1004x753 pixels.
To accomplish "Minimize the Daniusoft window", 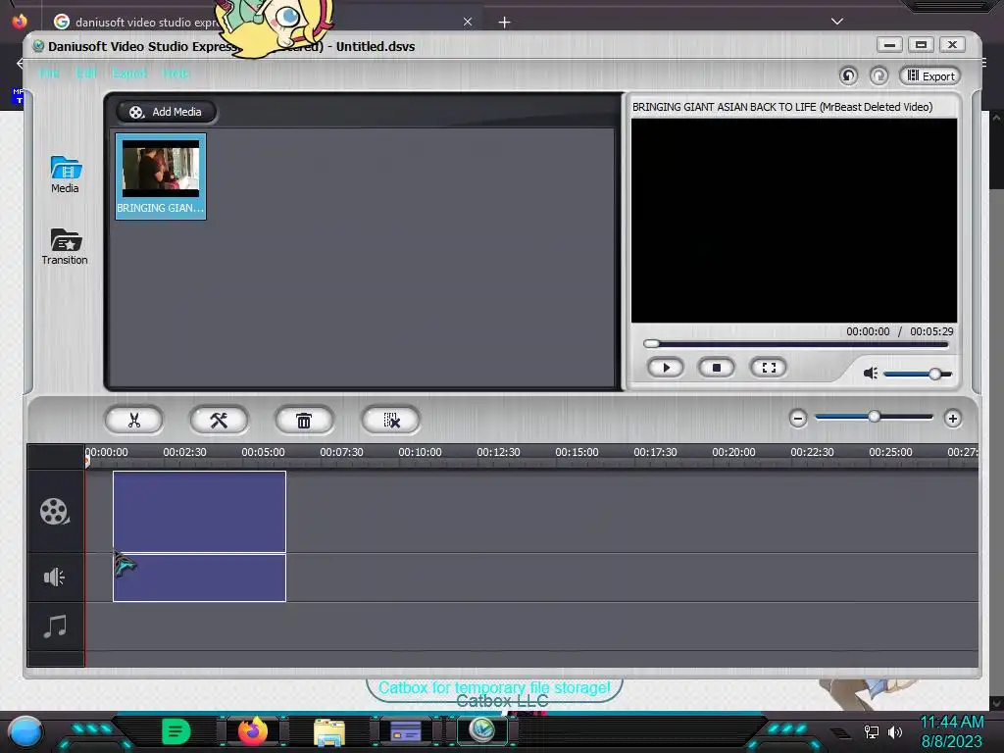I will click(889, 45).
